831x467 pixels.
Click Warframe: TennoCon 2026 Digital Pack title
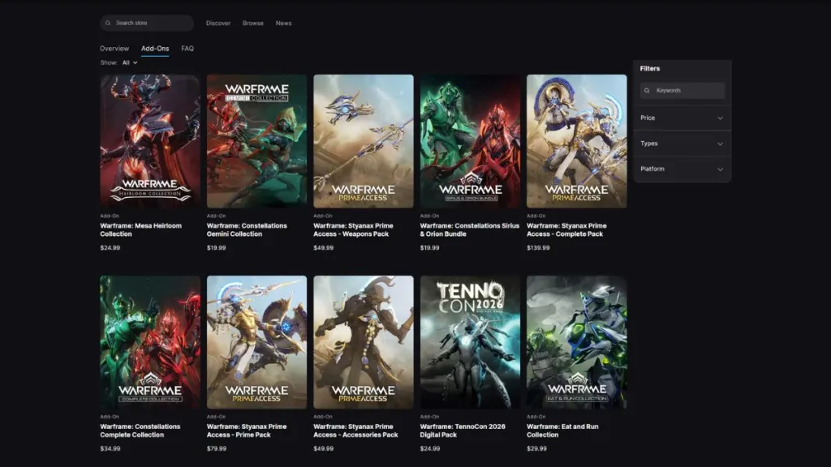(x=463, y=431)
